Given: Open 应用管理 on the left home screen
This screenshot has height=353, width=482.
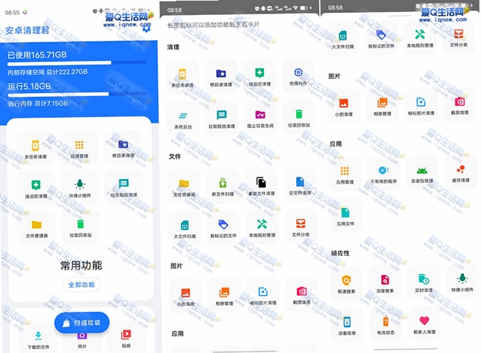Looking at the screenshot, I should [x=80, y=149].
